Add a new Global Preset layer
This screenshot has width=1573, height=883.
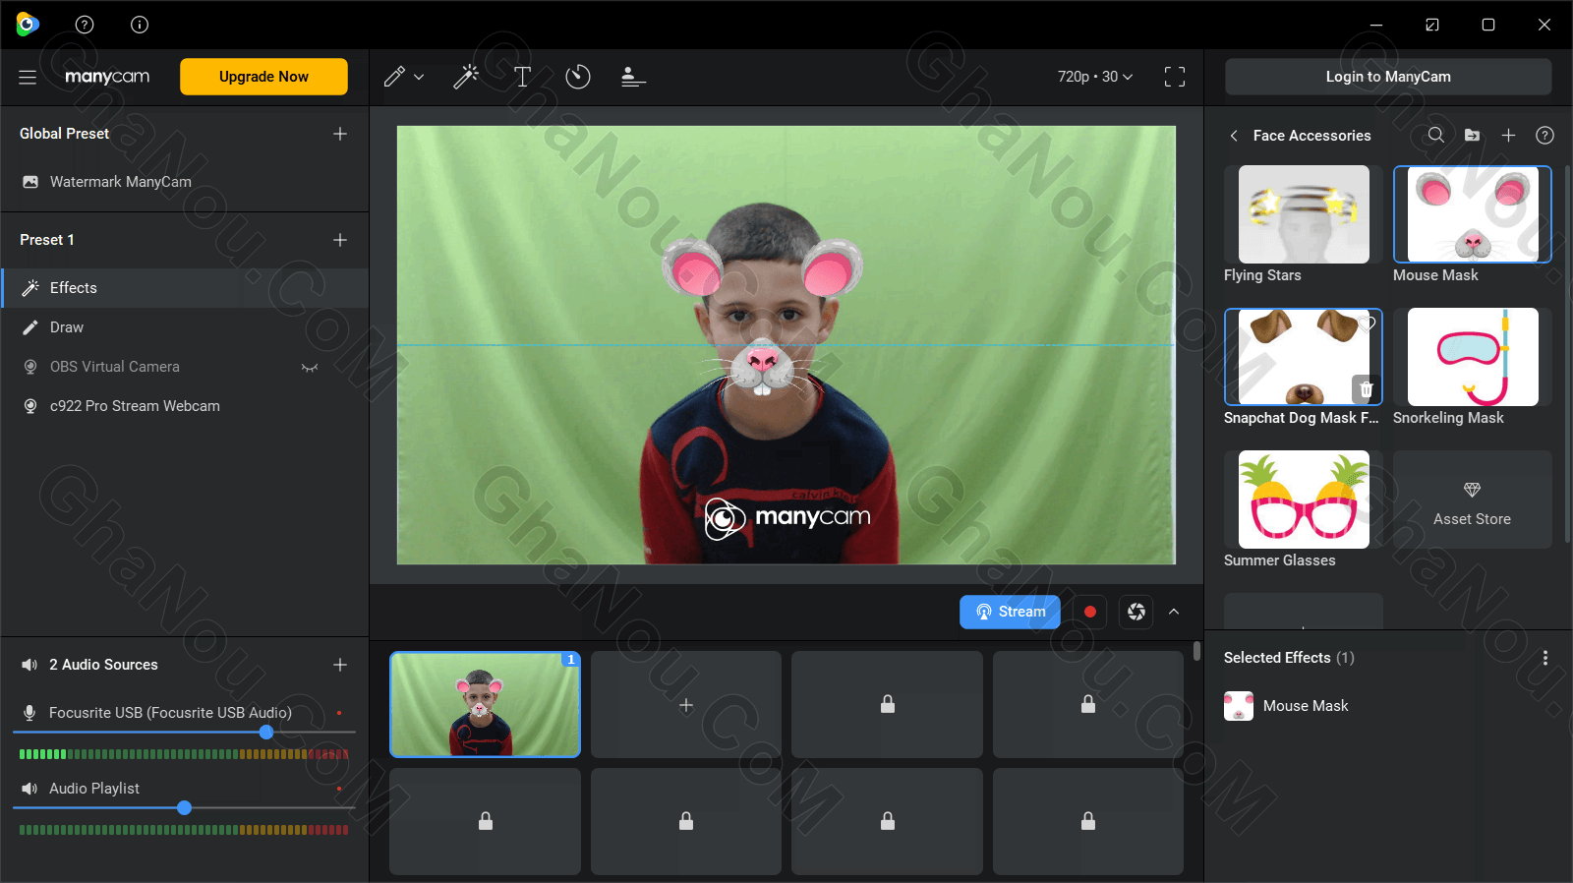[x=340, y=134]
